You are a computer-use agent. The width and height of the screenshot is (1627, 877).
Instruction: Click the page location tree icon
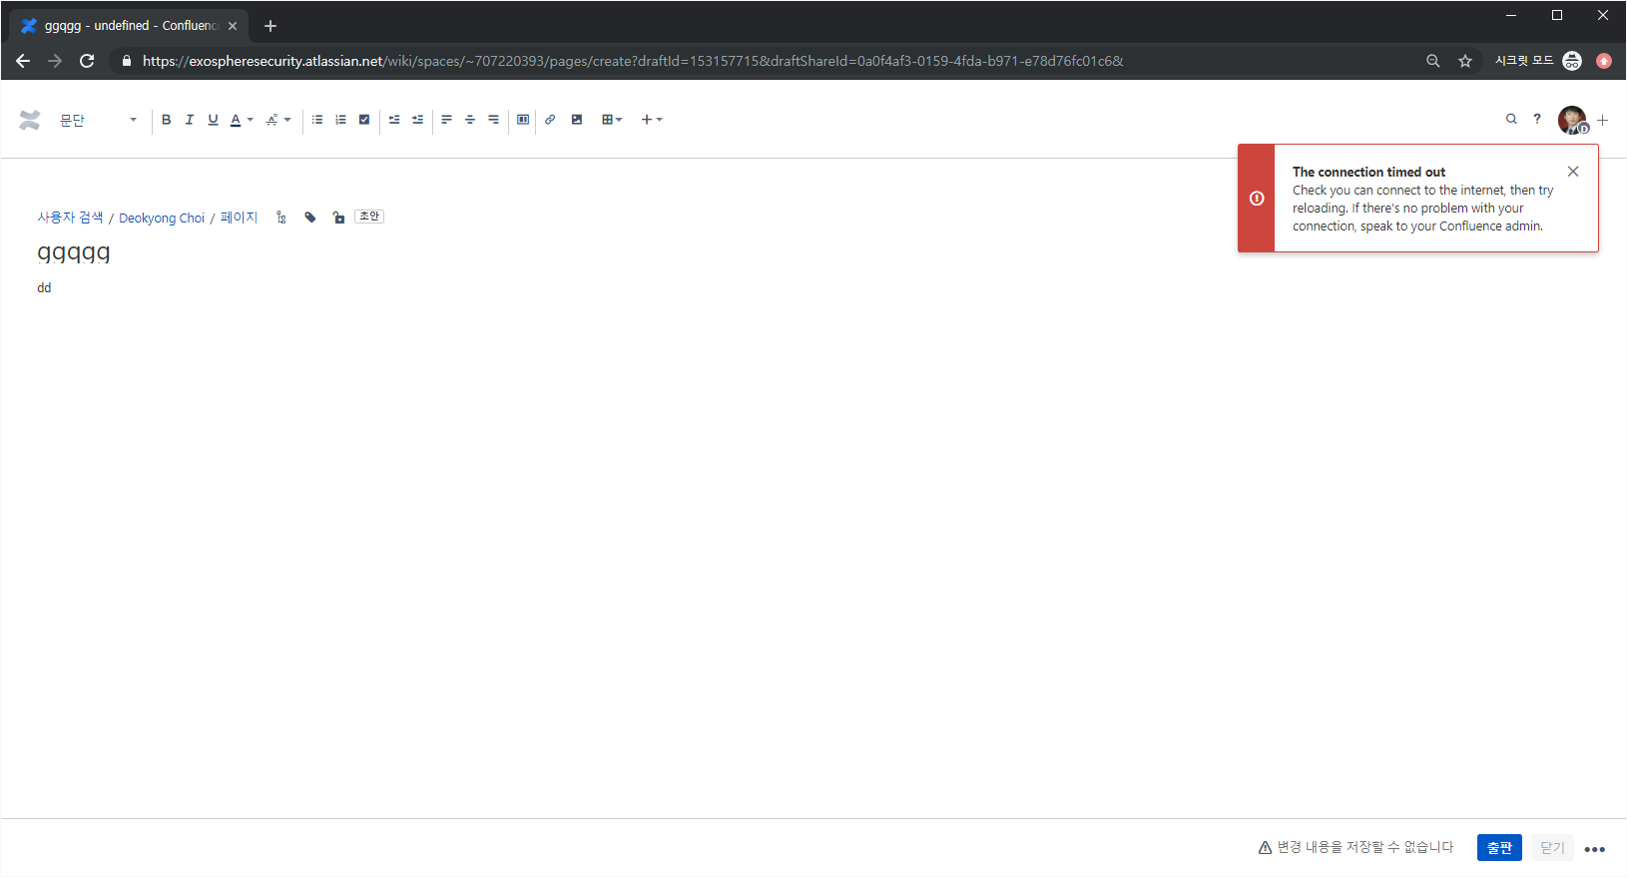281,218
